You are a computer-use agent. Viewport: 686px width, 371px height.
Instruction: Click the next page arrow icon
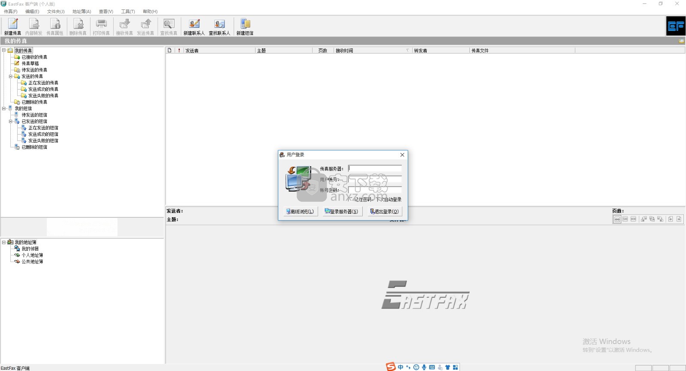coord(679,219)
